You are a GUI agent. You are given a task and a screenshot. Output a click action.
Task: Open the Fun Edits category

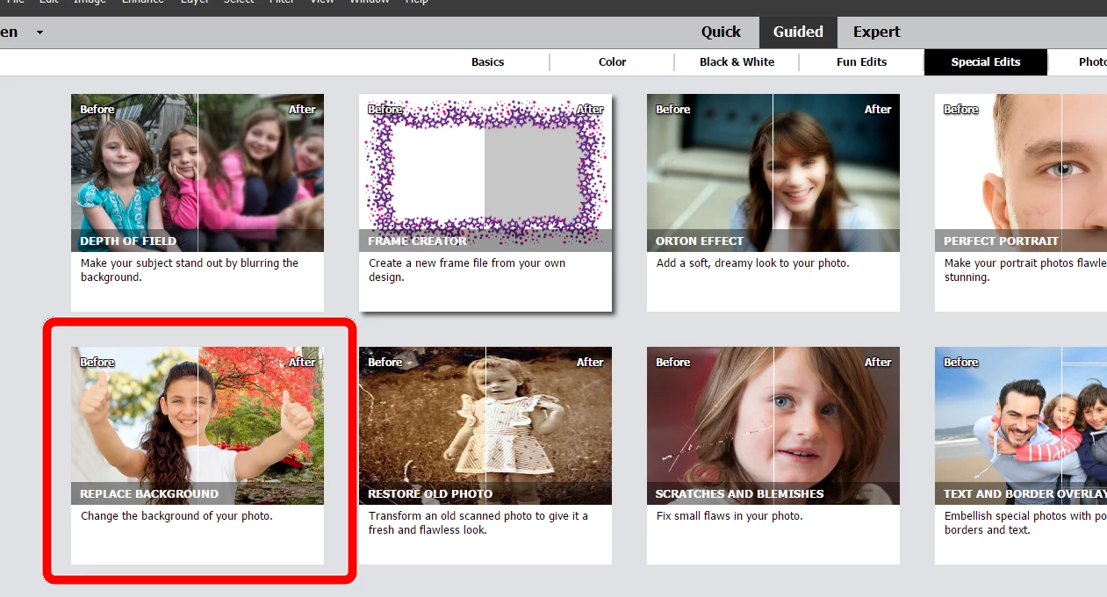coord(861,61)
